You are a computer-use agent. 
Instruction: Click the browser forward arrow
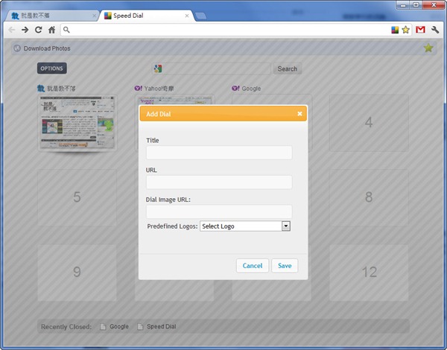coord(25,30)
